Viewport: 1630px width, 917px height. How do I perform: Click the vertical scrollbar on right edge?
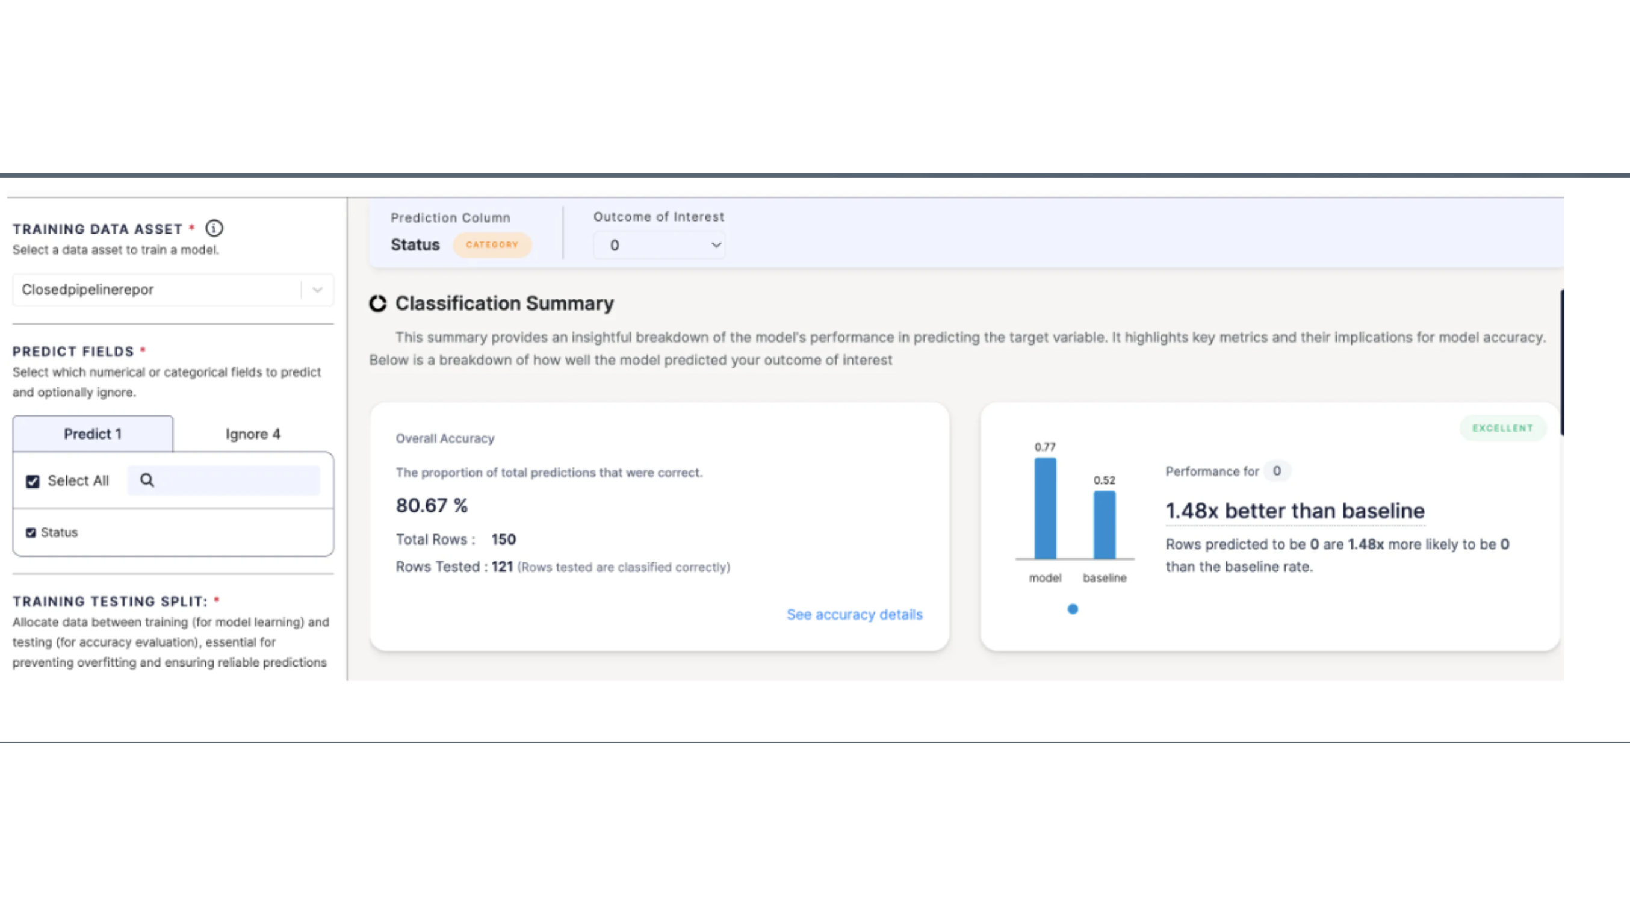(1561, 362)
